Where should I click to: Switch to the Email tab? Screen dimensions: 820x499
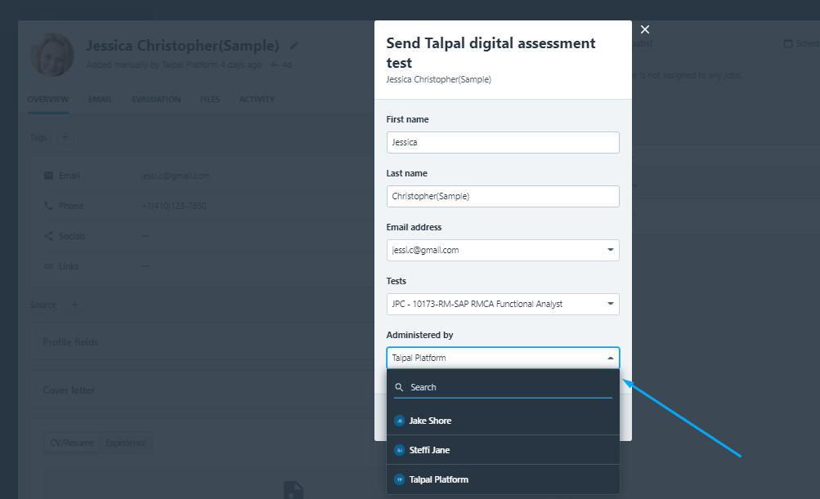coord(100,100)
